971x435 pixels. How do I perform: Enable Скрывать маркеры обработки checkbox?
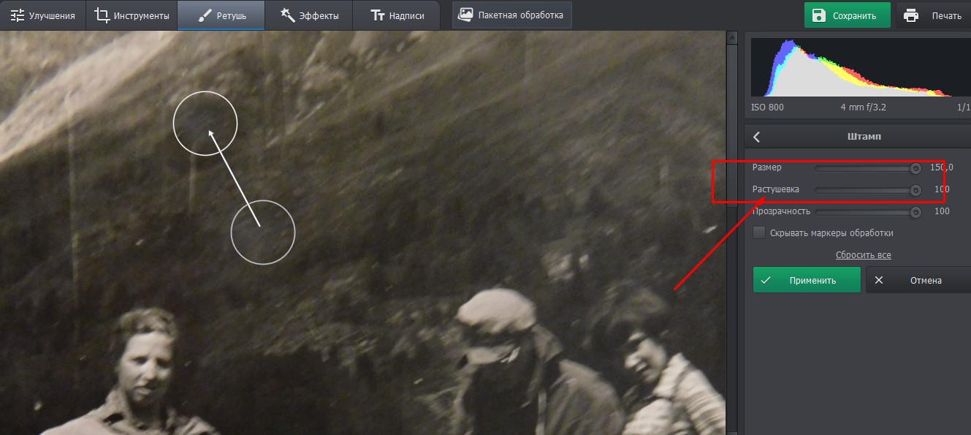[759, 232]
